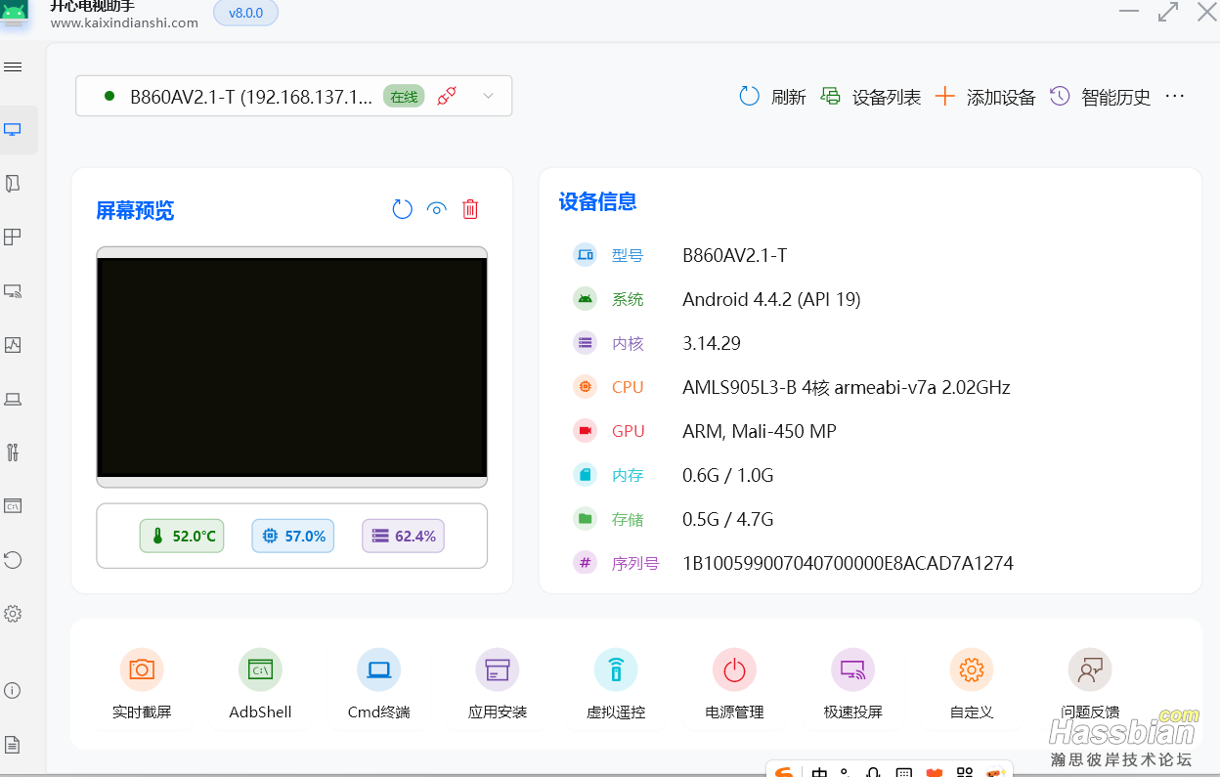Open the three-dots more options menu
Screen dimensions: 1220x777
[x=1175, y=97]
